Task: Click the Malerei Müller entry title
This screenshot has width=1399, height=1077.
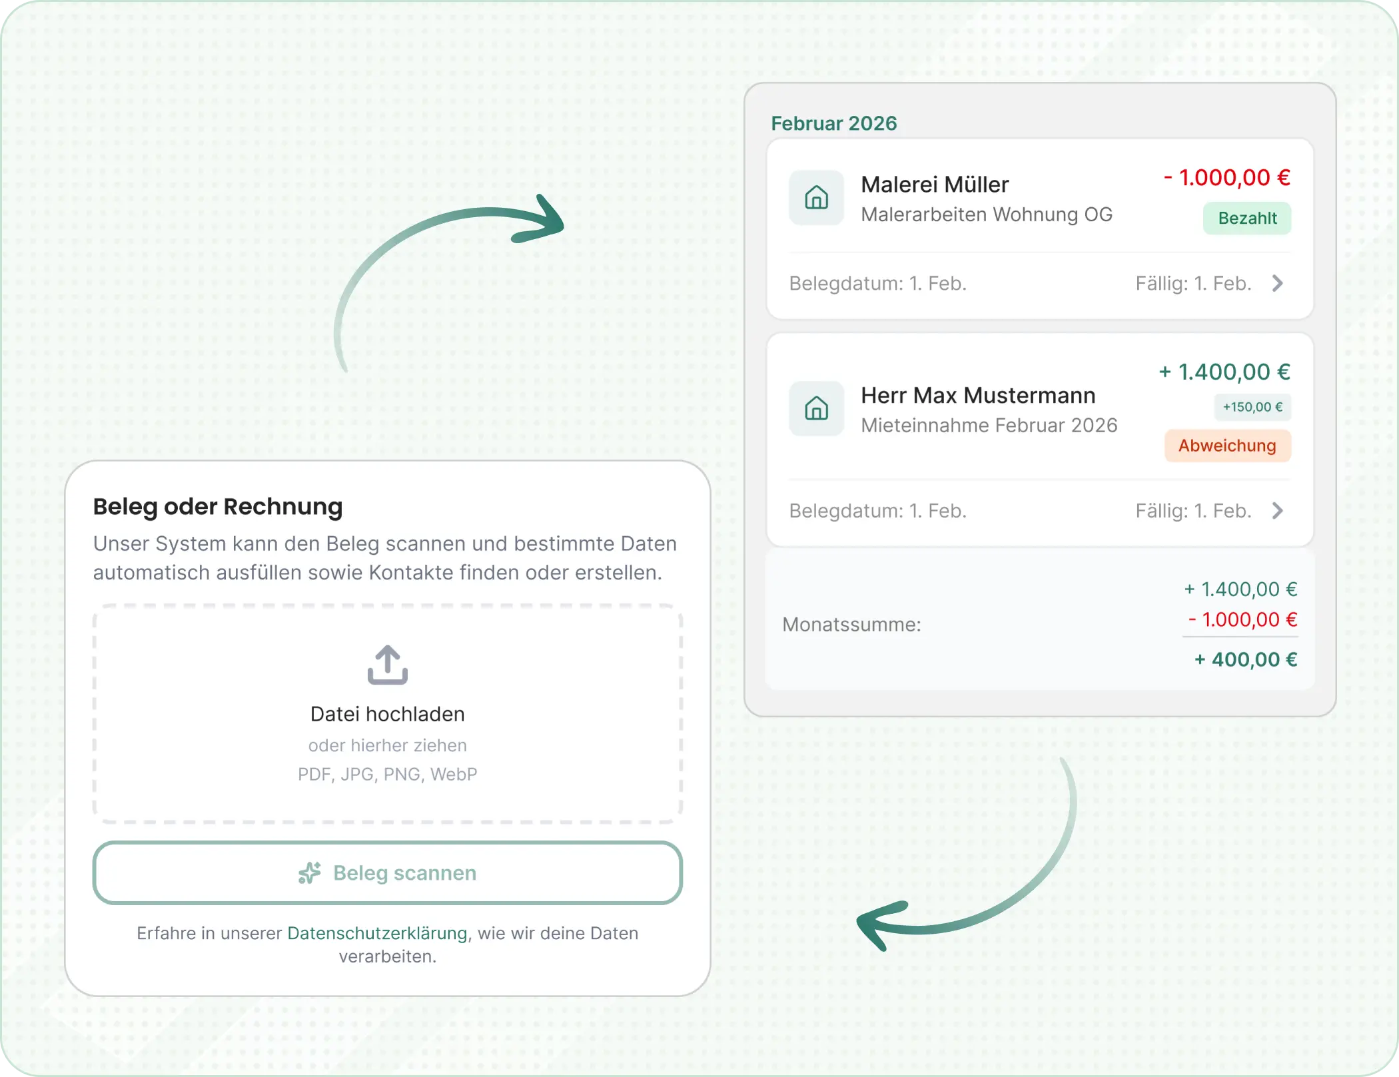Action: pos(934,184)
